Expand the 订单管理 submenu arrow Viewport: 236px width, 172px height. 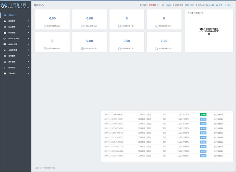click(28, 56)
